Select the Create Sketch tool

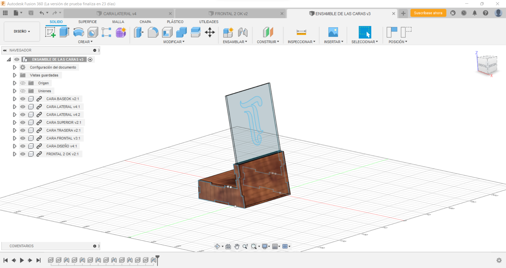click(50, 32)
